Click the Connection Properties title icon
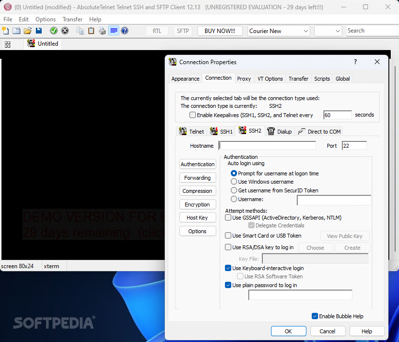This screenshot has height=342, width=399. click(x=173, y=62)
